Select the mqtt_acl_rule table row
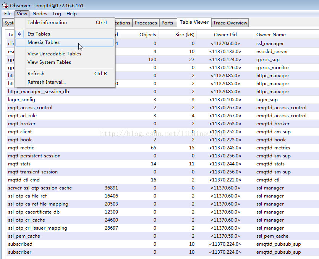This screenshot has height=259, width=319. (162, 116)
